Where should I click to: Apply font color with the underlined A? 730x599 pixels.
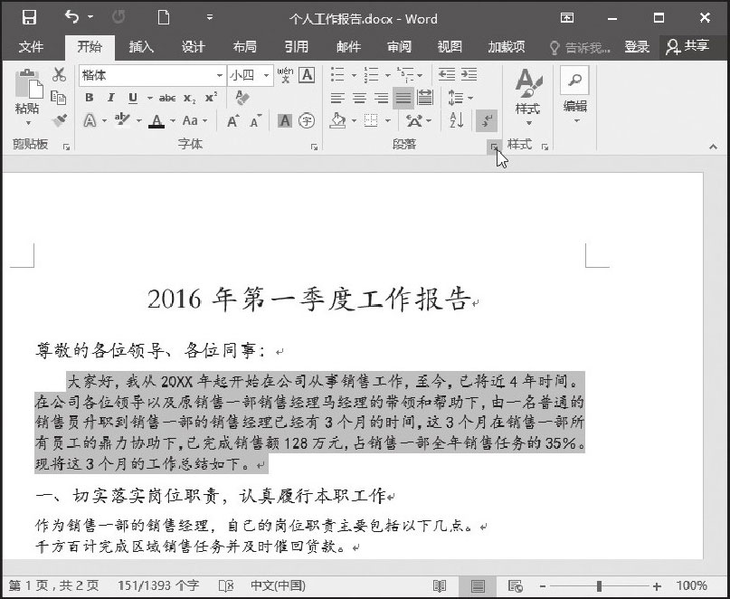156,121
